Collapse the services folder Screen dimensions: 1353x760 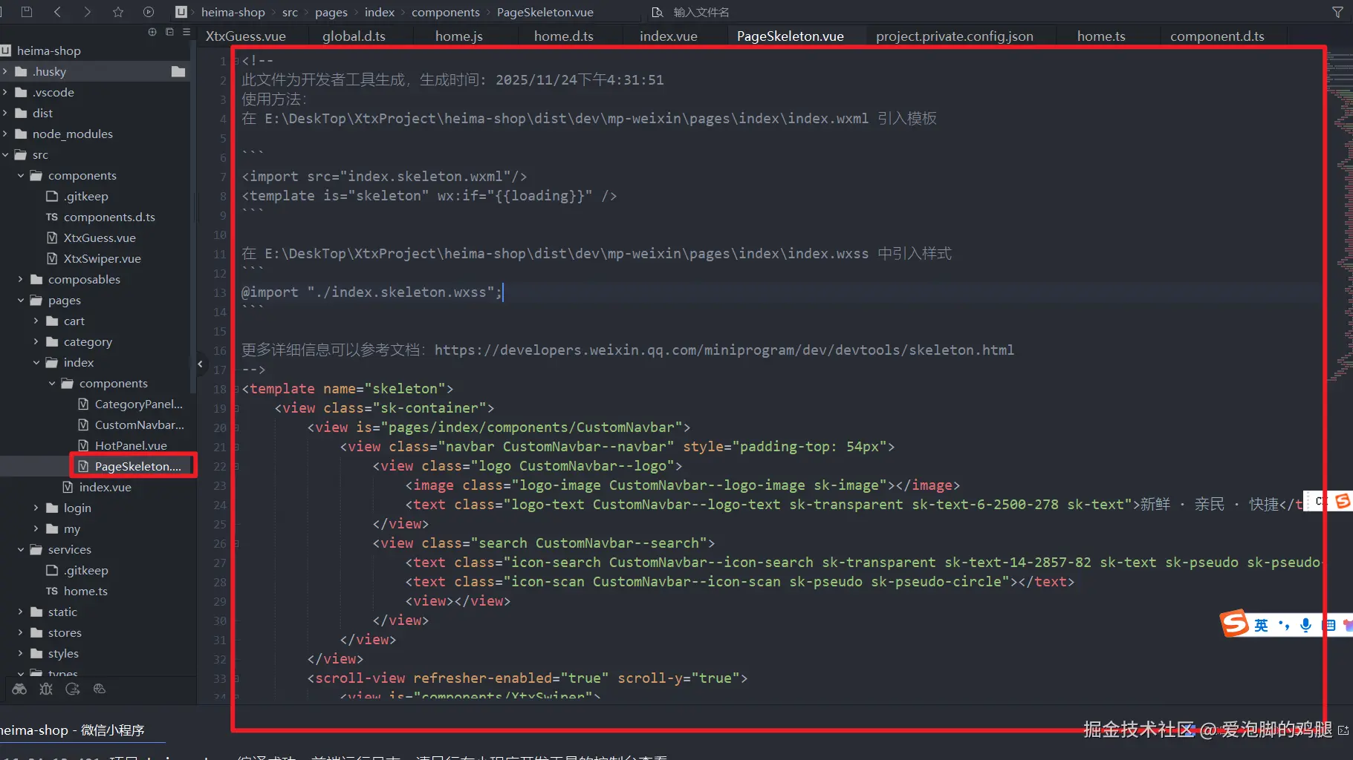click(x=21, y=549)
